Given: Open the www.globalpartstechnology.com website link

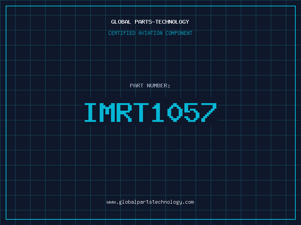Looking at the screenshot, I should pyautogui.click(x=150, y=202).
